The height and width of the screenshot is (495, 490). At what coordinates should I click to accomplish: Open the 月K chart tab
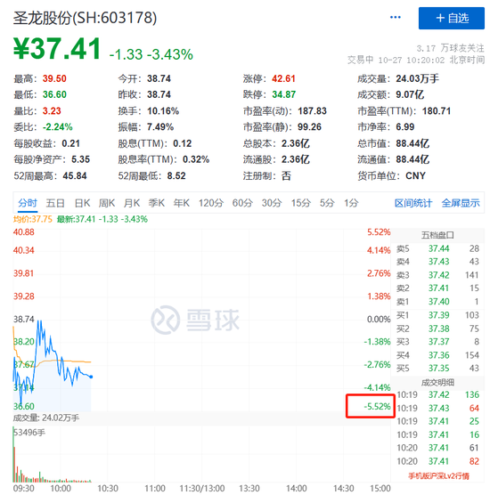tap(132, 203)
